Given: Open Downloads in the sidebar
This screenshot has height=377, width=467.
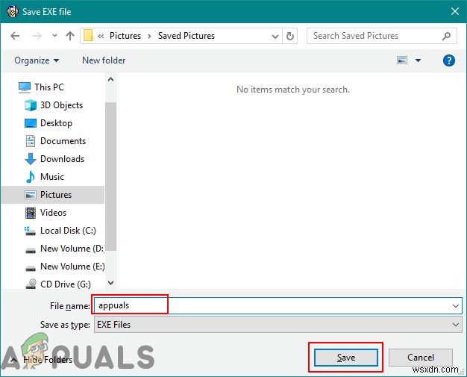Looking at the screenshot, I should point(62,159).
